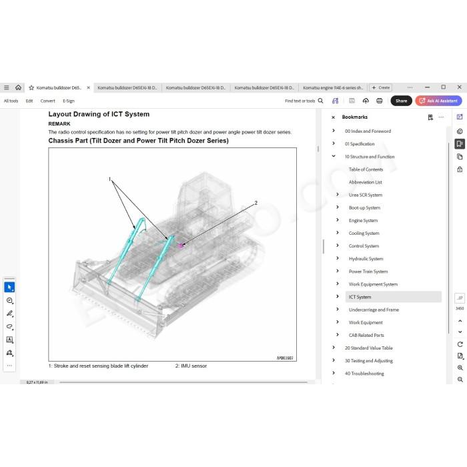This screenshot has height=467, width=467.
Task: Open the Undercarriage and Frame bookmark
Action: tap(374, 310)
